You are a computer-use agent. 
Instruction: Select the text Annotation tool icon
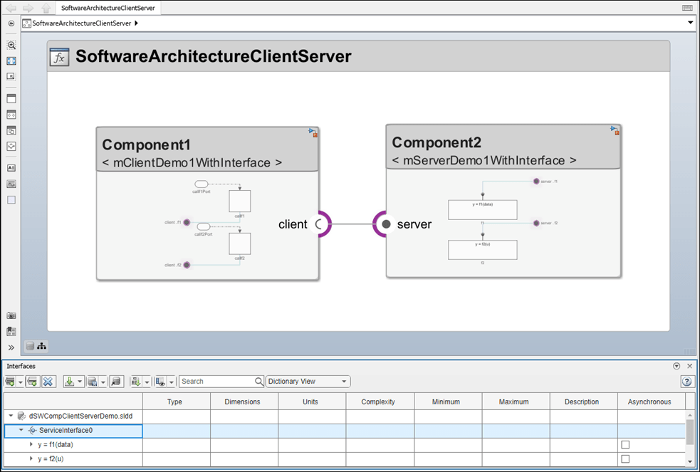pos(11,168)
